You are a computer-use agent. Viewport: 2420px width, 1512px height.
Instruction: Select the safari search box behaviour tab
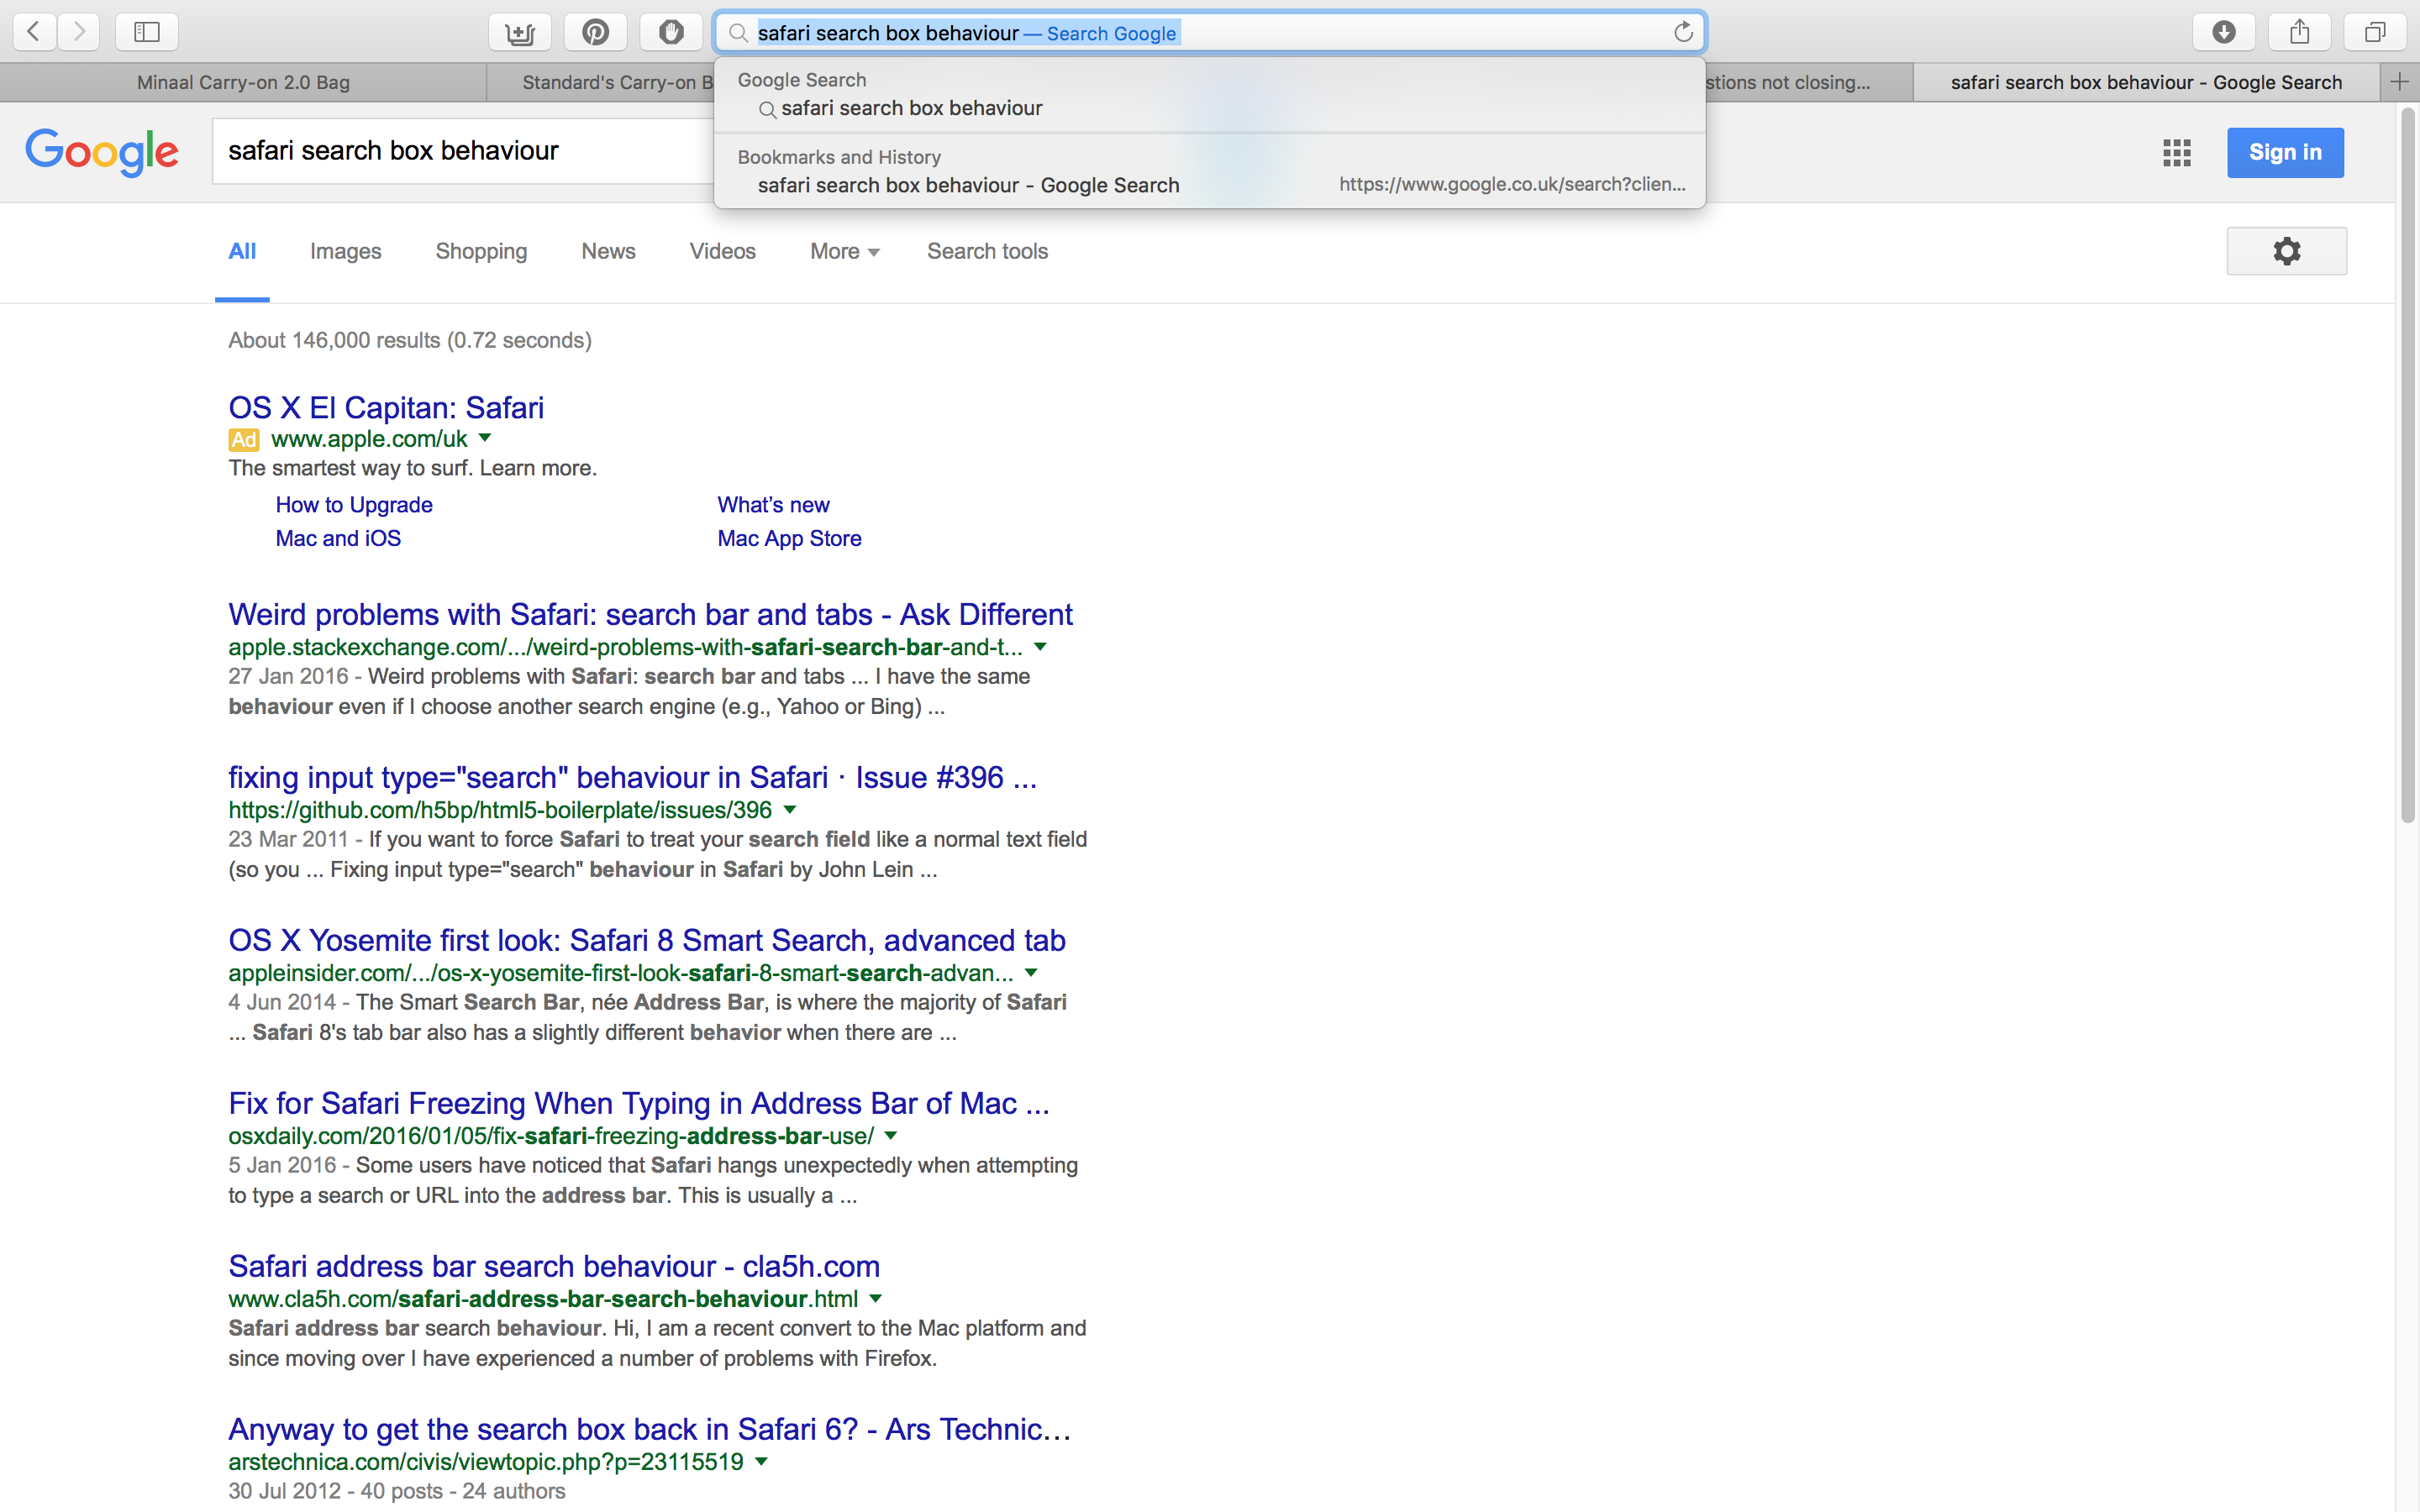point(2146,82)
